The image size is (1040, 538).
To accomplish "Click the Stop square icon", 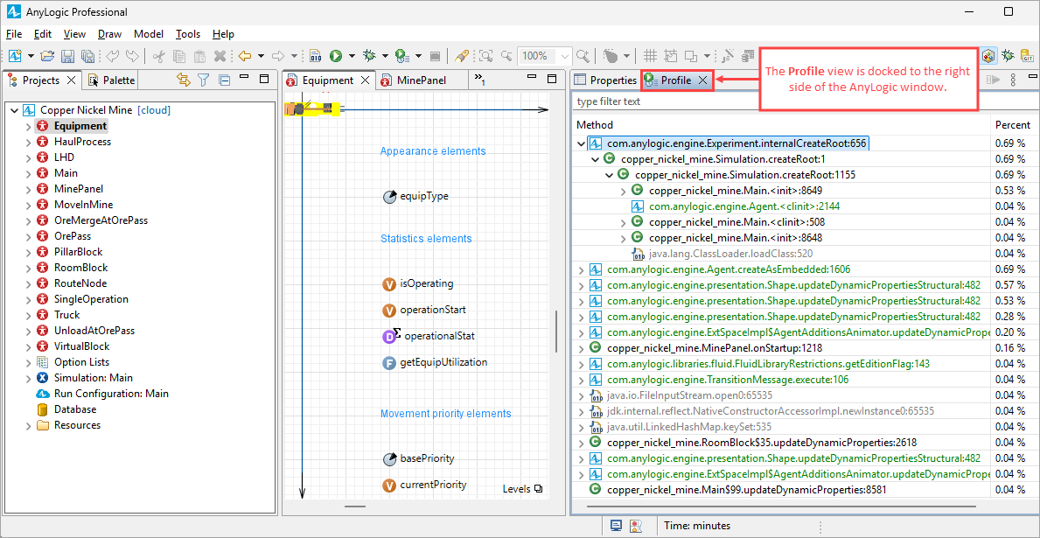I will tap(435, 56).
